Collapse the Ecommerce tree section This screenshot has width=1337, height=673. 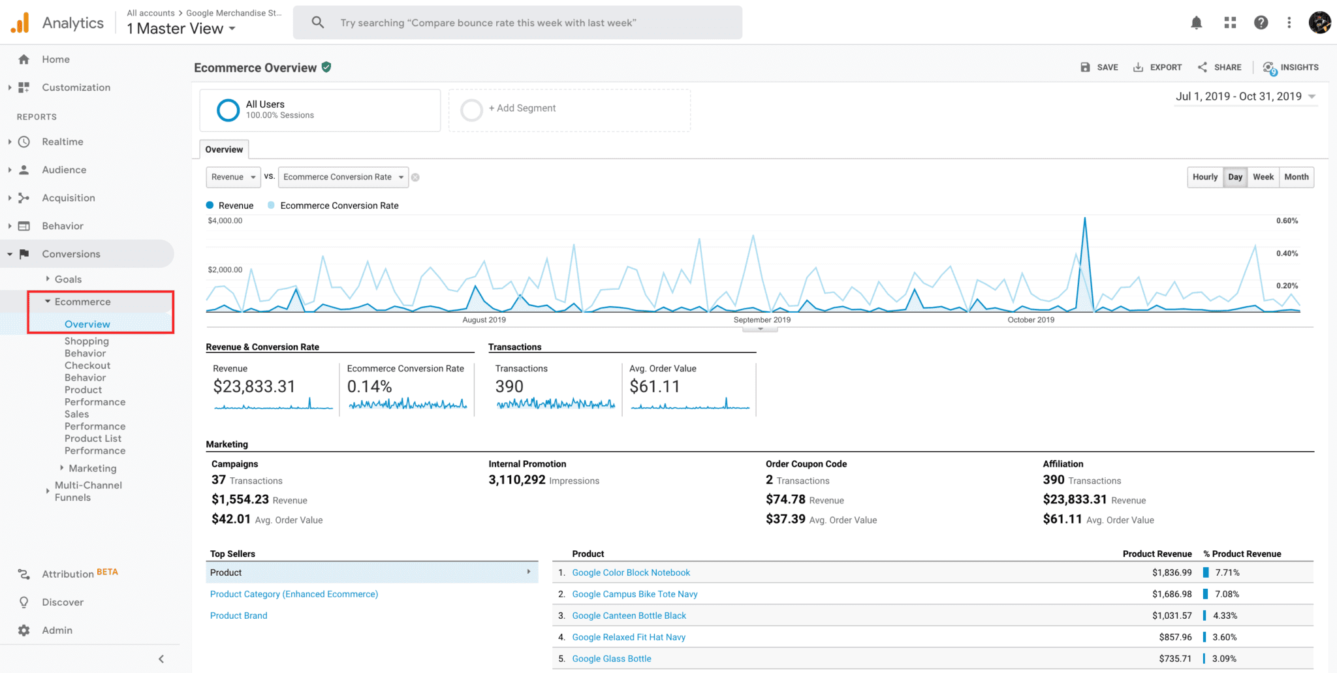coord(48,302)
